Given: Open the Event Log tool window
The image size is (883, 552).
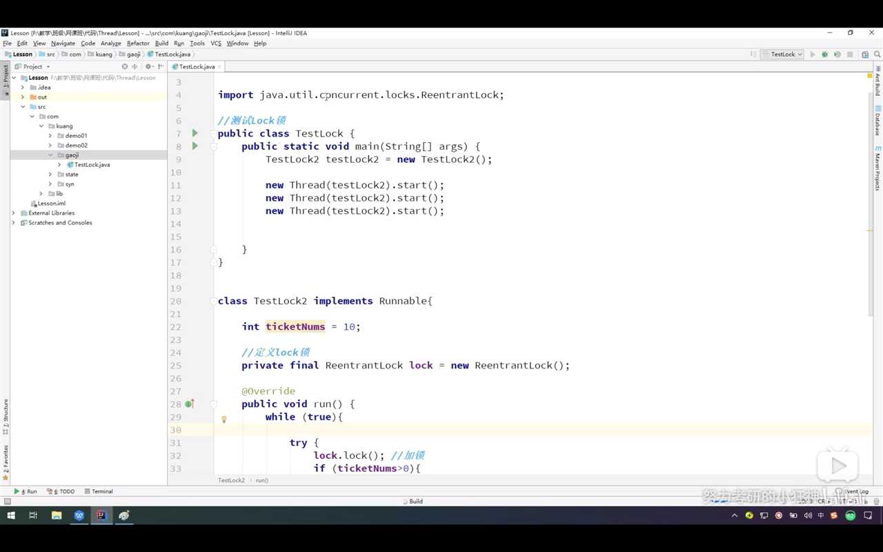Looking at the screenshot, I should 853,491.
